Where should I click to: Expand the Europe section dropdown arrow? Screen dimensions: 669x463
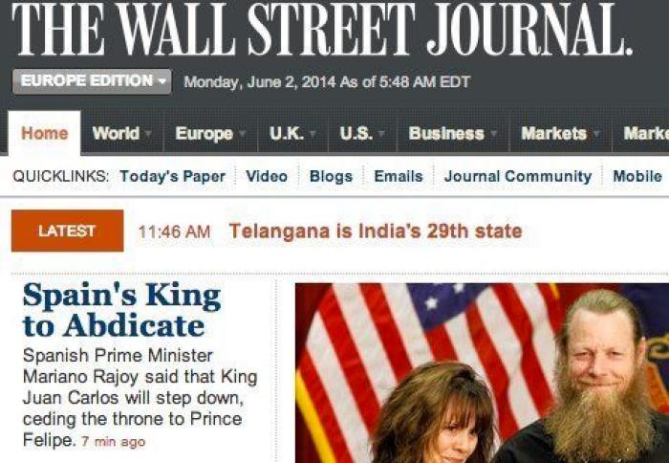[243, 134]
